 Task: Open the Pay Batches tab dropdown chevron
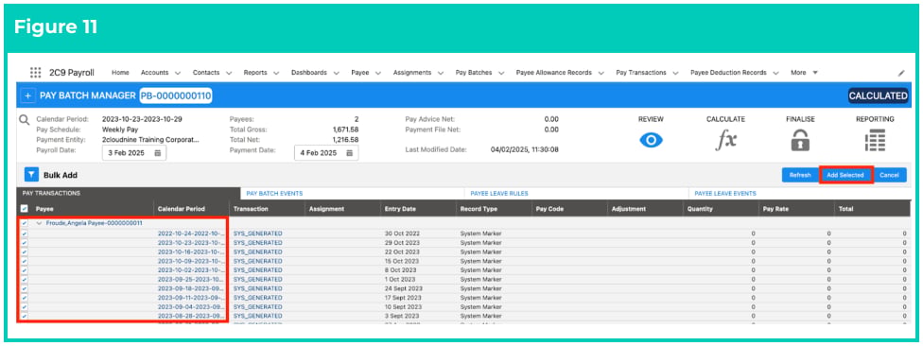tap(501, 73)
